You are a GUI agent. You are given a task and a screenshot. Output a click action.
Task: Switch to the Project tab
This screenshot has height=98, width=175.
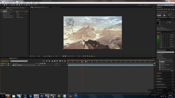coord(3,8)
